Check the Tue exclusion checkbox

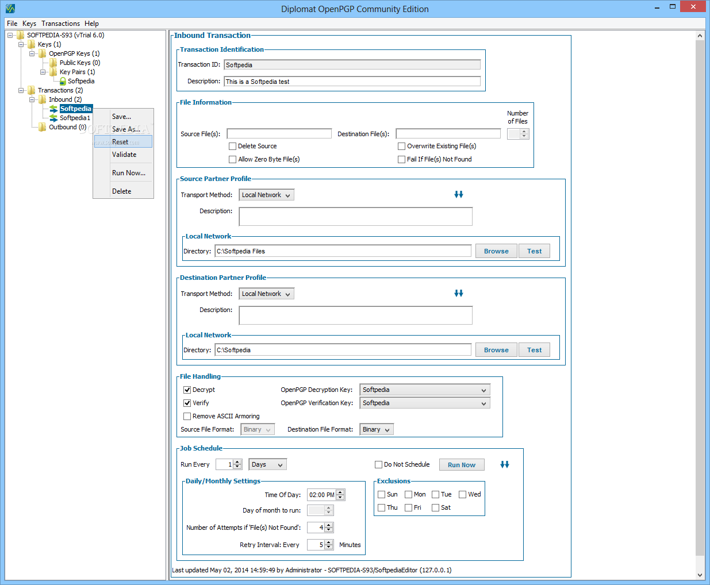point(435,494)
